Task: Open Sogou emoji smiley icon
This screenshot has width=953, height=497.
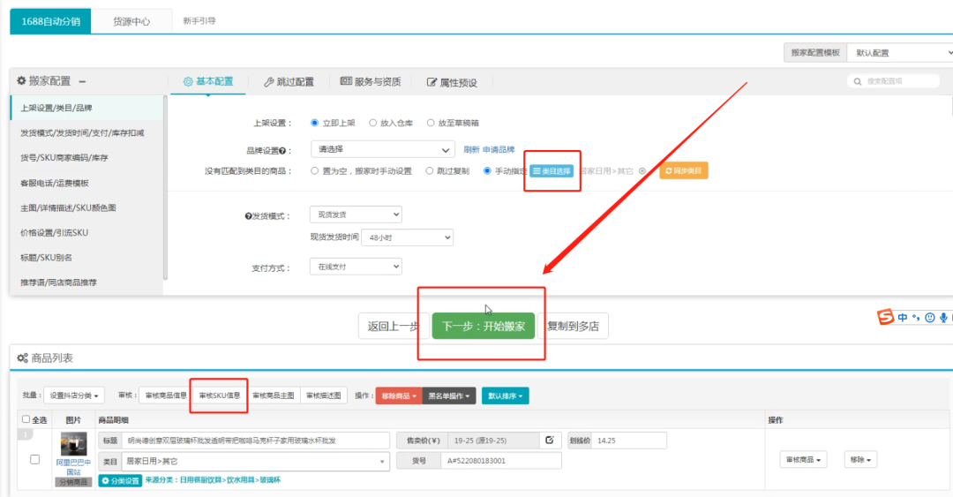Action: (x=930, y=318)
